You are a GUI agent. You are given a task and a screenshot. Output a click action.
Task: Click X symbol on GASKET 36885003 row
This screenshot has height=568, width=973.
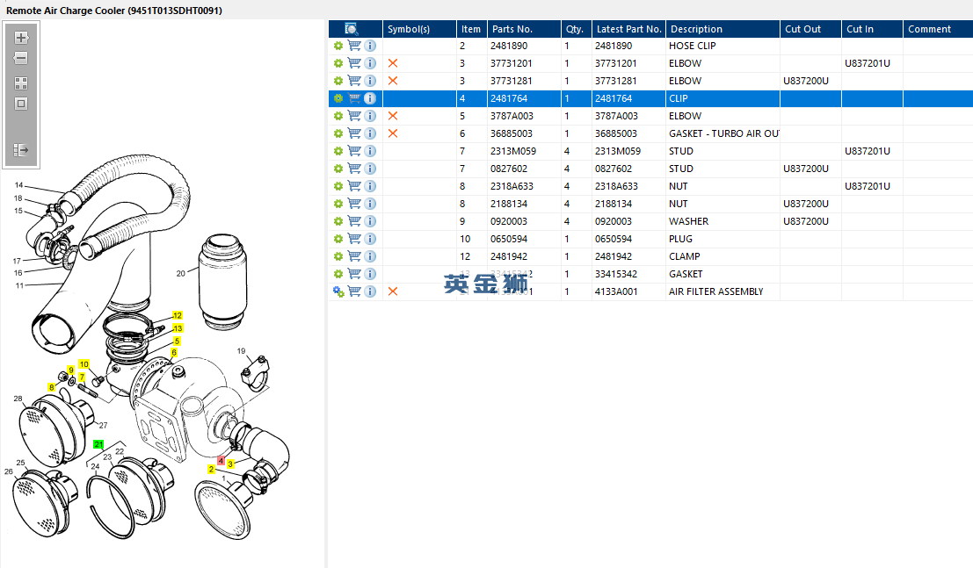(x=393, y=133)
